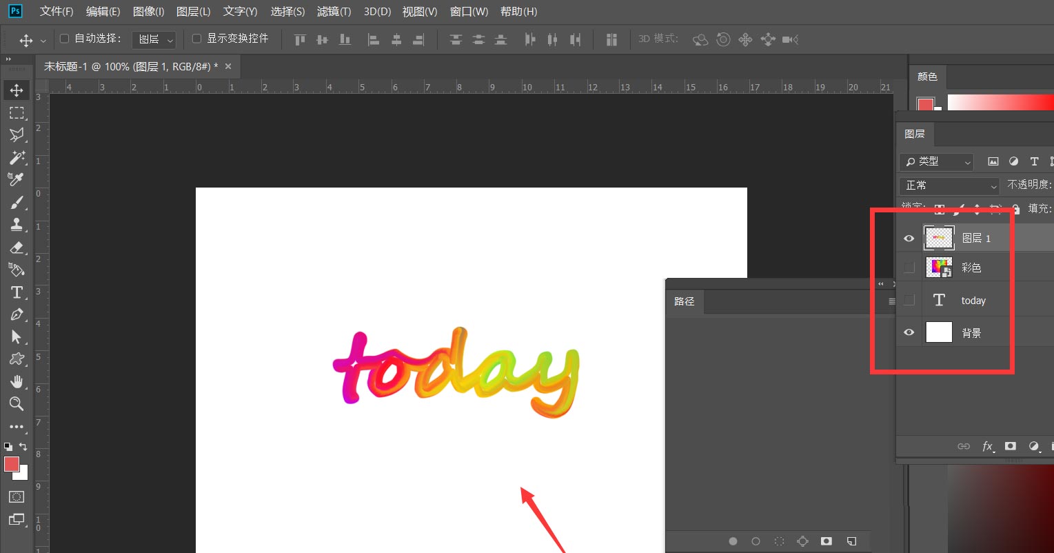
Task: Align right edges in options bar
Action: [418, 39]
